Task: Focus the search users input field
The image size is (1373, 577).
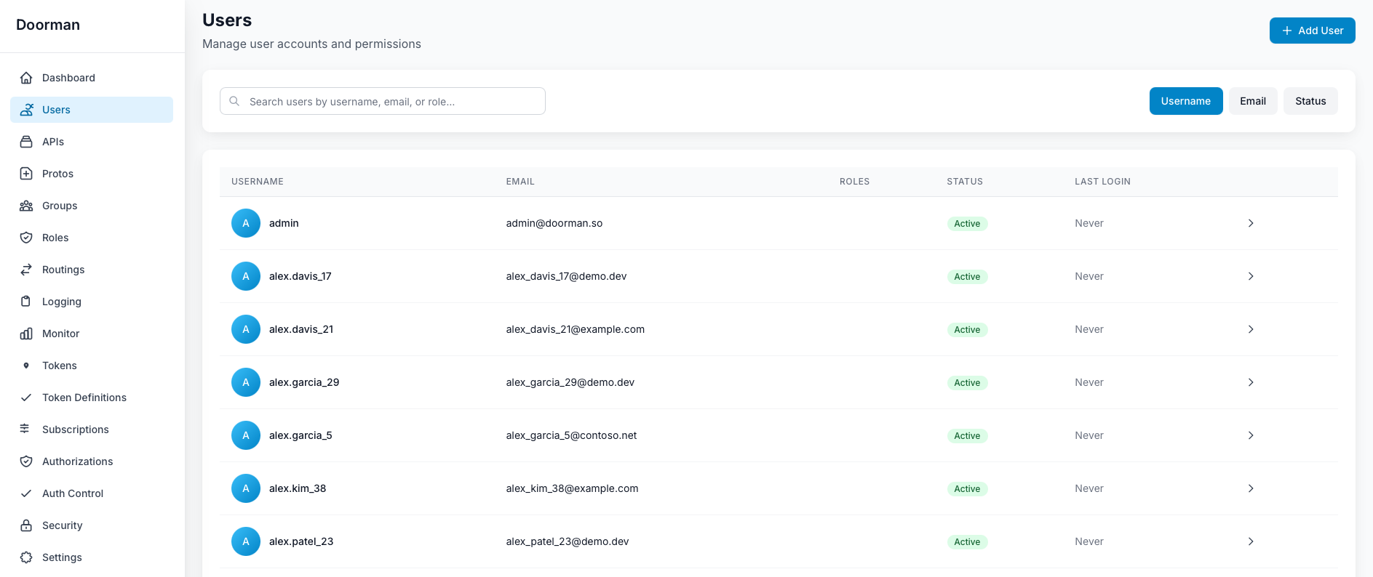Action: [383, 101]
